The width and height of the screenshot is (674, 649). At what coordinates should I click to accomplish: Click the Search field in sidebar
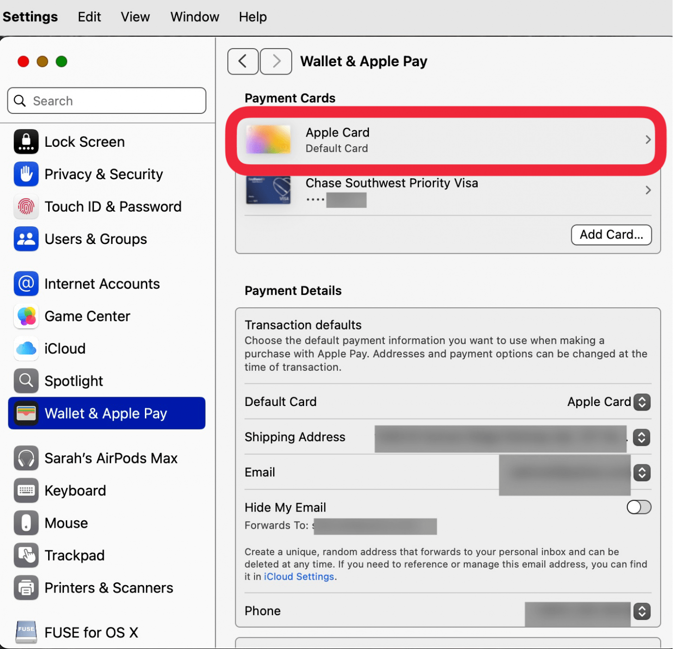[107, 101]
